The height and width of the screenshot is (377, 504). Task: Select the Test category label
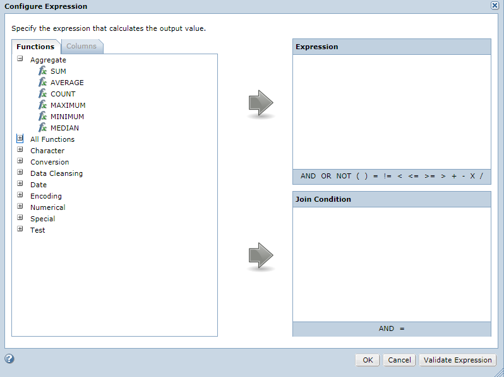click(x=38, y=230)
